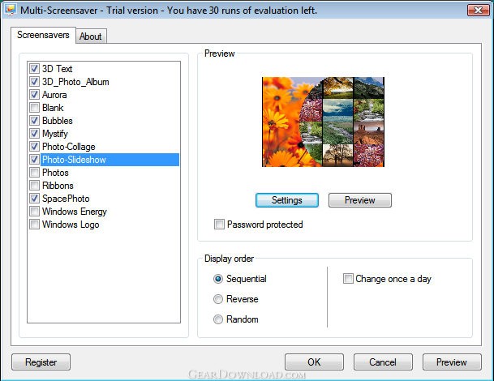Enable Password protected option

219,225
